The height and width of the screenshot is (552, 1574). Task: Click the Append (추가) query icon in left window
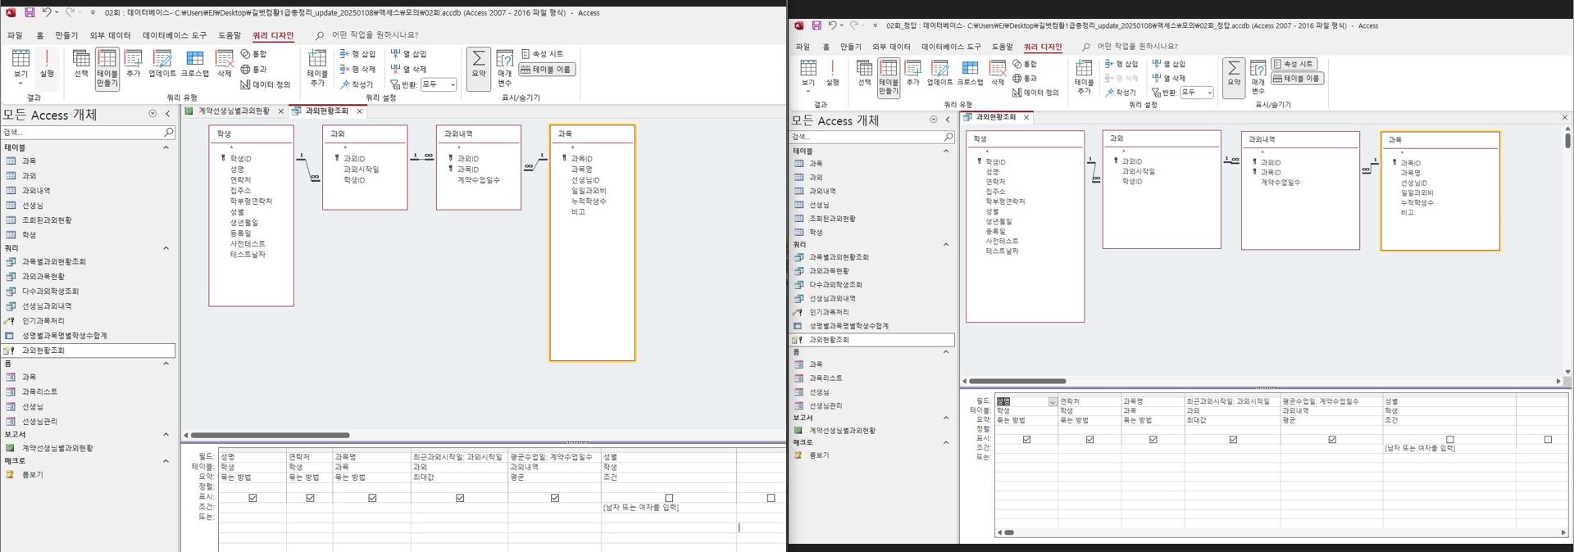click(133, 63)
